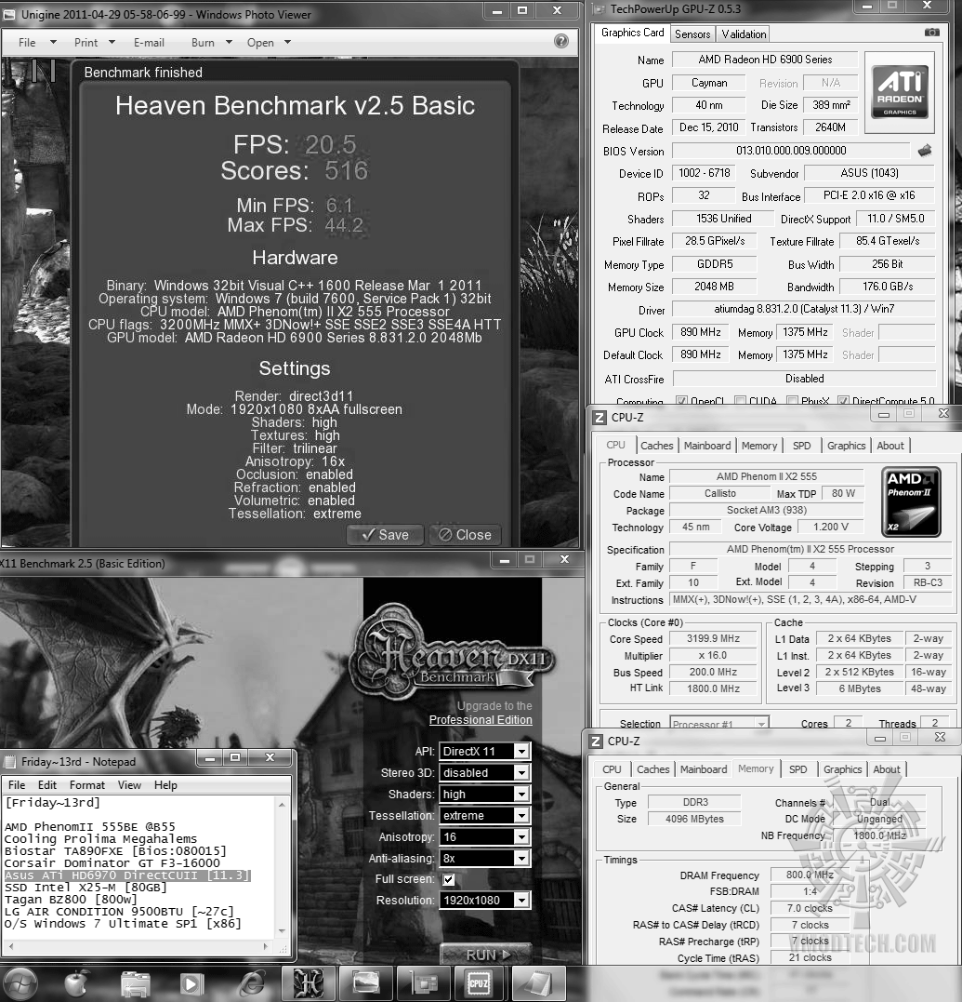Screen dimensions: 962x1002
Task: Switch to GPU-Z Validation tab
Action: point(743,34)
